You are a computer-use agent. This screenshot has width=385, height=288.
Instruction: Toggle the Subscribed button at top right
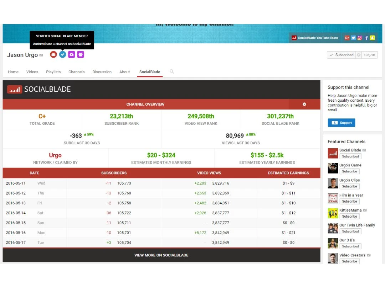[342, 55]
